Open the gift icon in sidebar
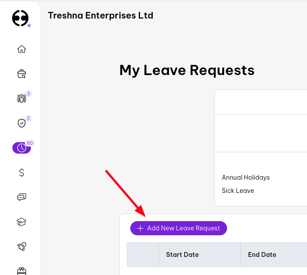The height and width of the screenshot is (275, 307). (x=21, y=270)
